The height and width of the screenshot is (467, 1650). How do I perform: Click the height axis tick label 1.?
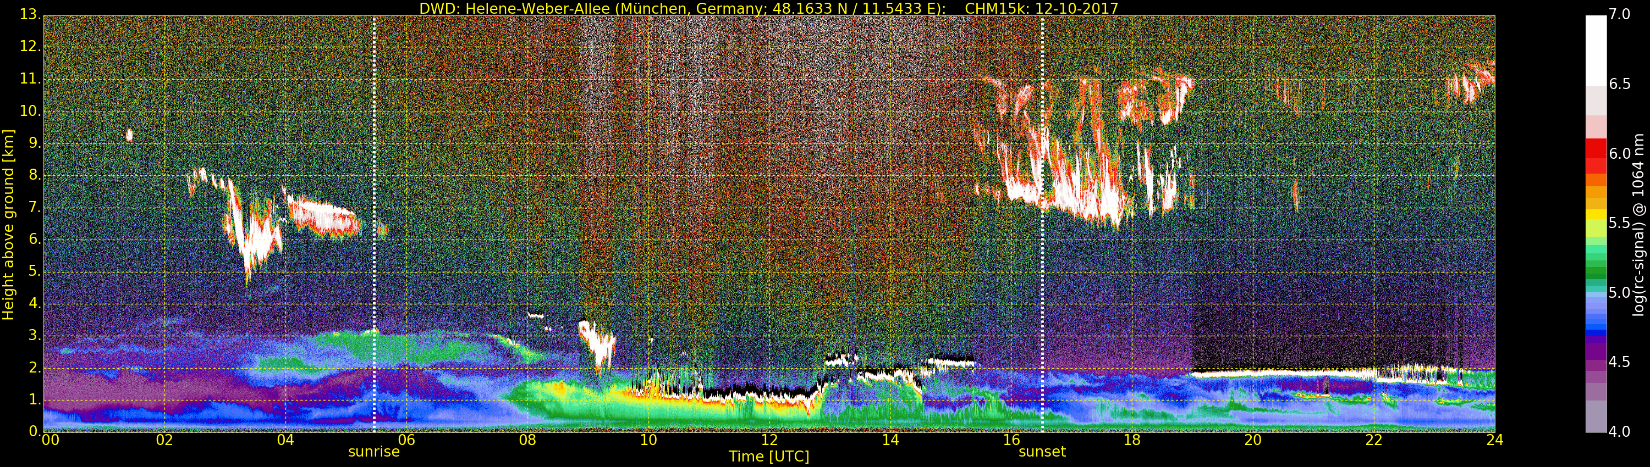coord(35,399)
